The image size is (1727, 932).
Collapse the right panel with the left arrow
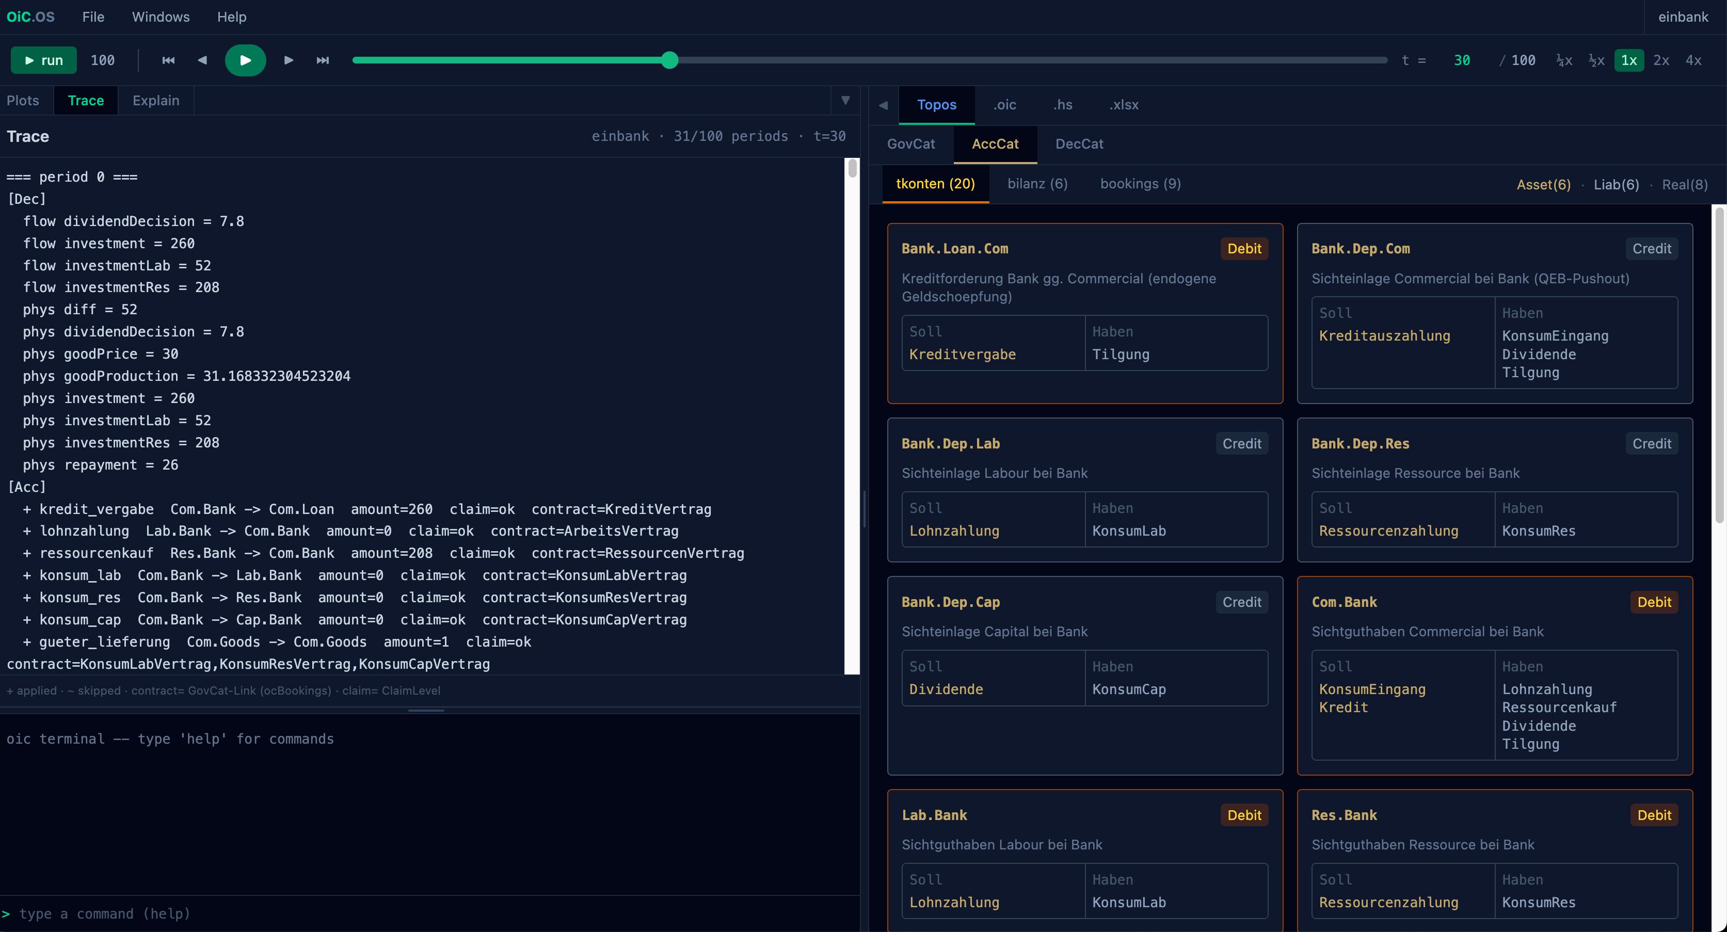884,105
